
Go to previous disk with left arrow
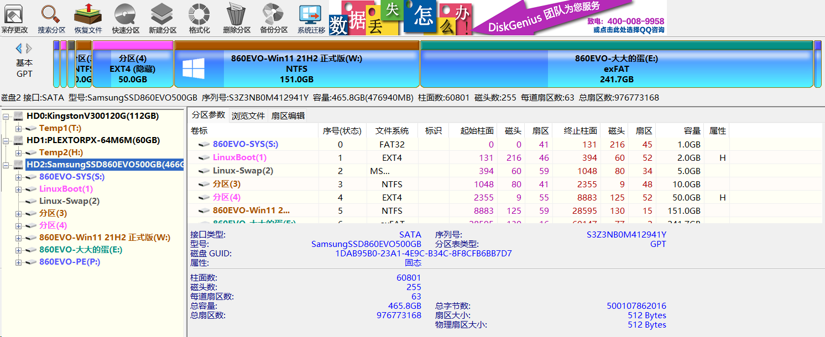(x=19, y=48)
